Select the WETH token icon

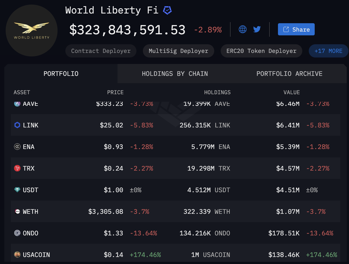[17, 211]
